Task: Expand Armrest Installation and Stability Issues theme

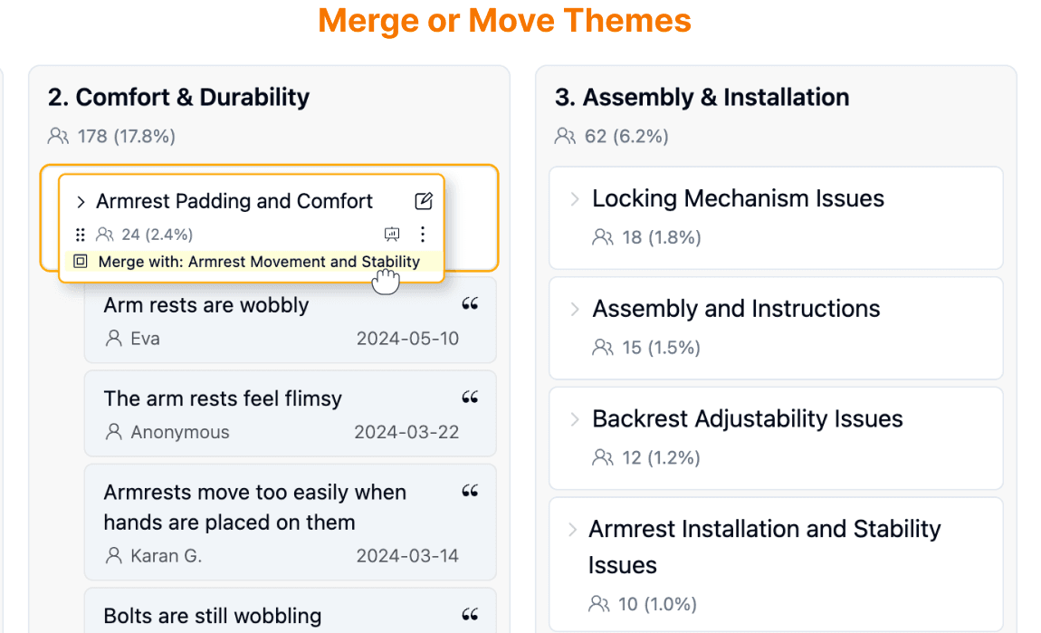Action: point(572,530)
